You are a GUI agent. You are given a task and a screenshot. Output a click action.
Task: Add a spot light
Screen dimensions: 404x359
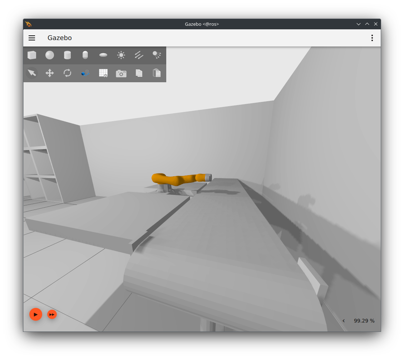pyautogui.click(x=157, y=55)
